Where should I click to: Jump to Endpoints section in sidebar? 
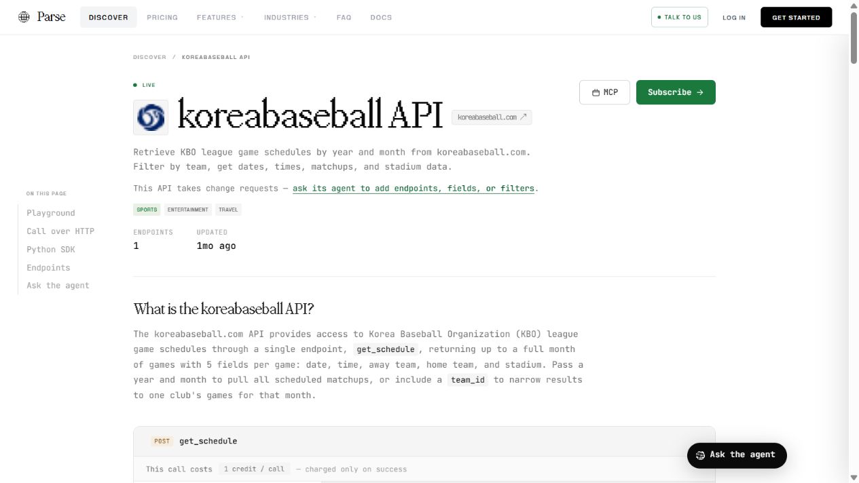[48, 268]
